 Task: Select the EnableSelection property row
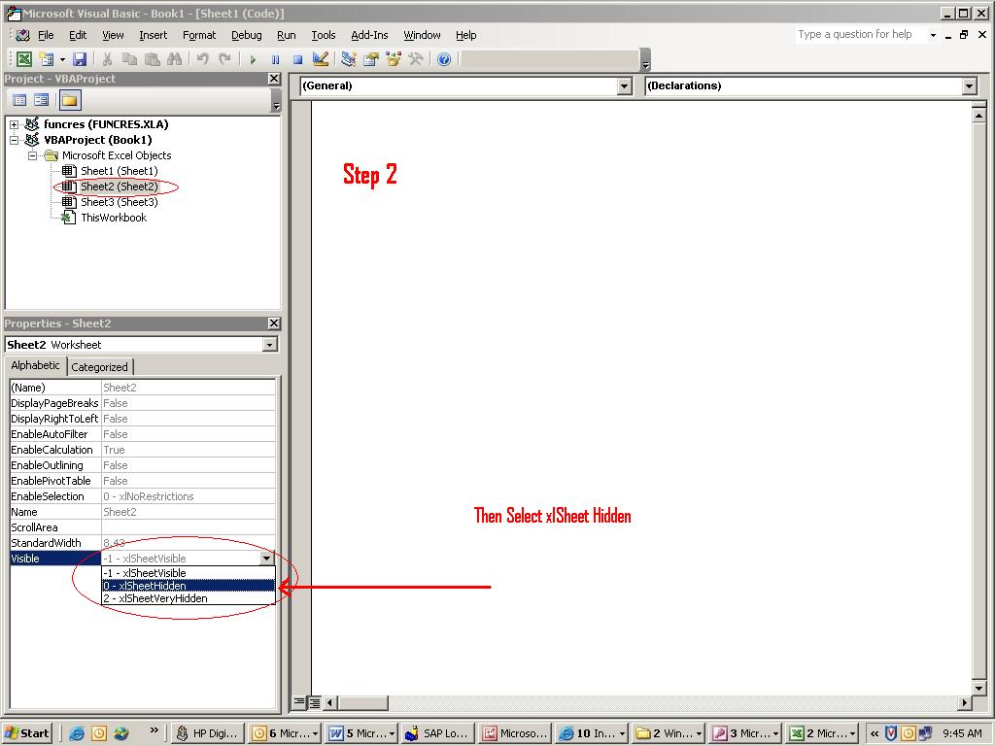click(x=143, y=496)
